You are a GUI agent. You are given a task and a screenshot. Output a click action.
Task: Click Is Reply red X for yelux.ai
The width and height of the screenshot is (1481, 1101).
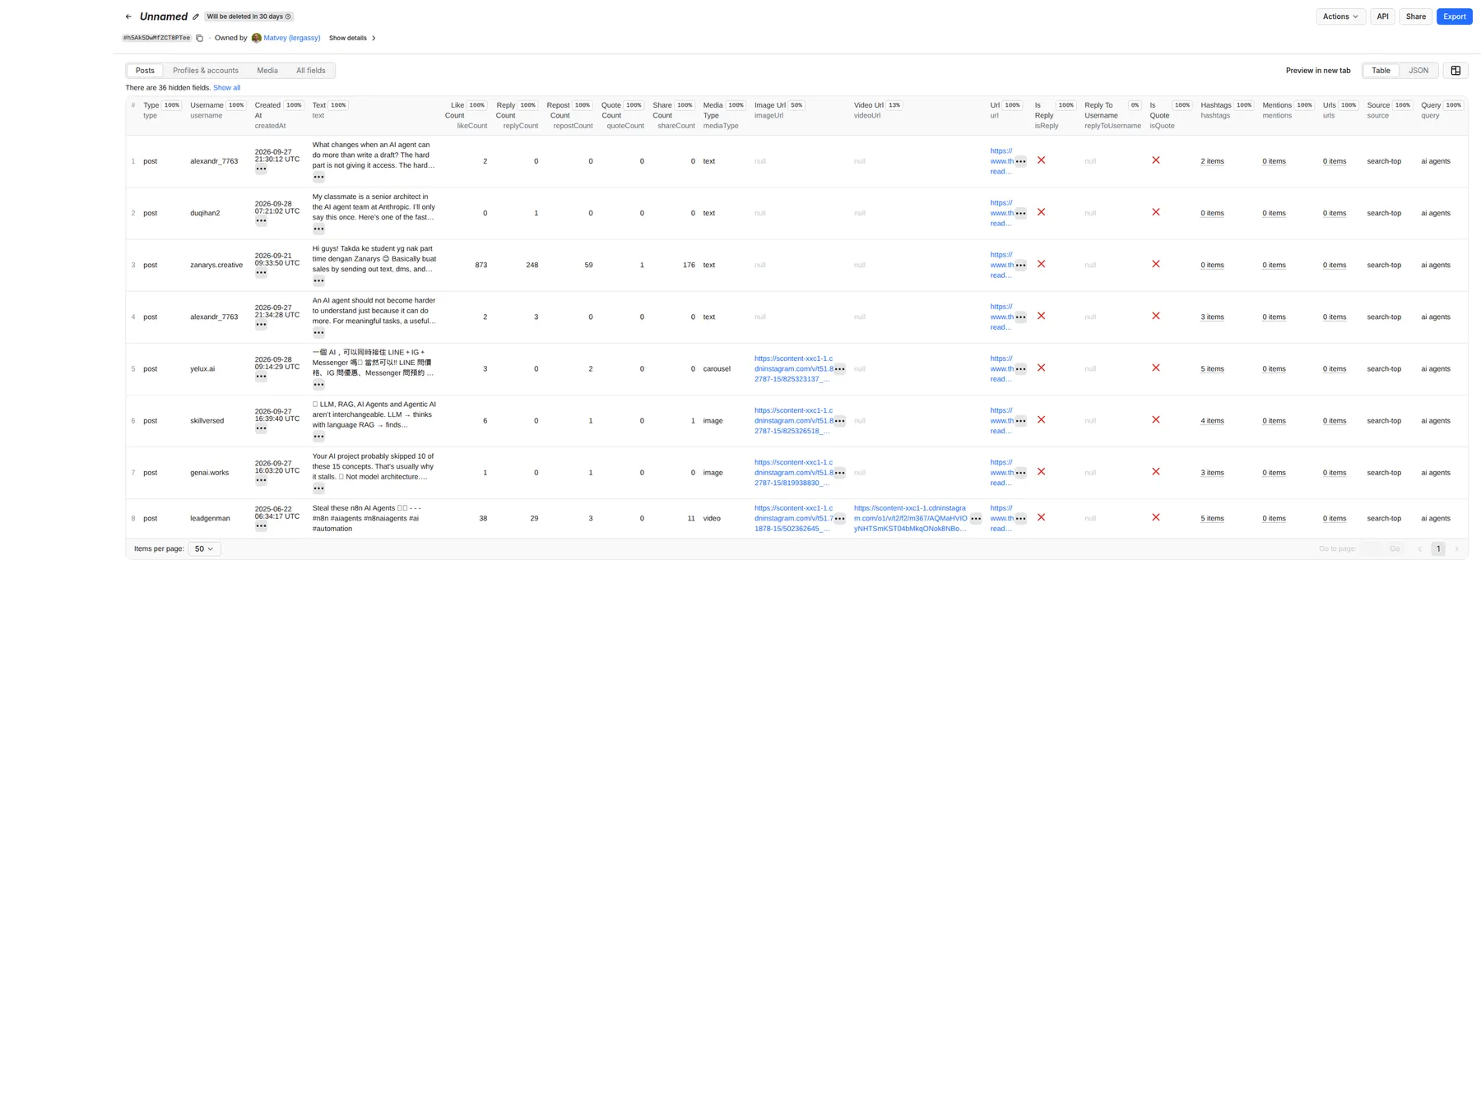tap(1041, 368)
